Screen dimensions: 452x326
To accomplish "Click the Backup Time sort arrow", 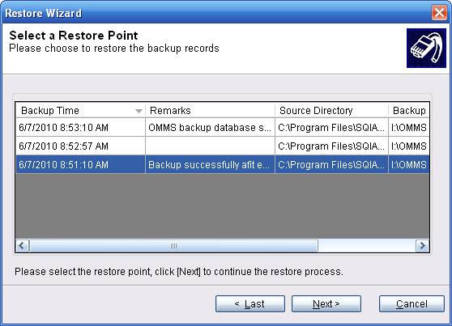I will [139, 111].
